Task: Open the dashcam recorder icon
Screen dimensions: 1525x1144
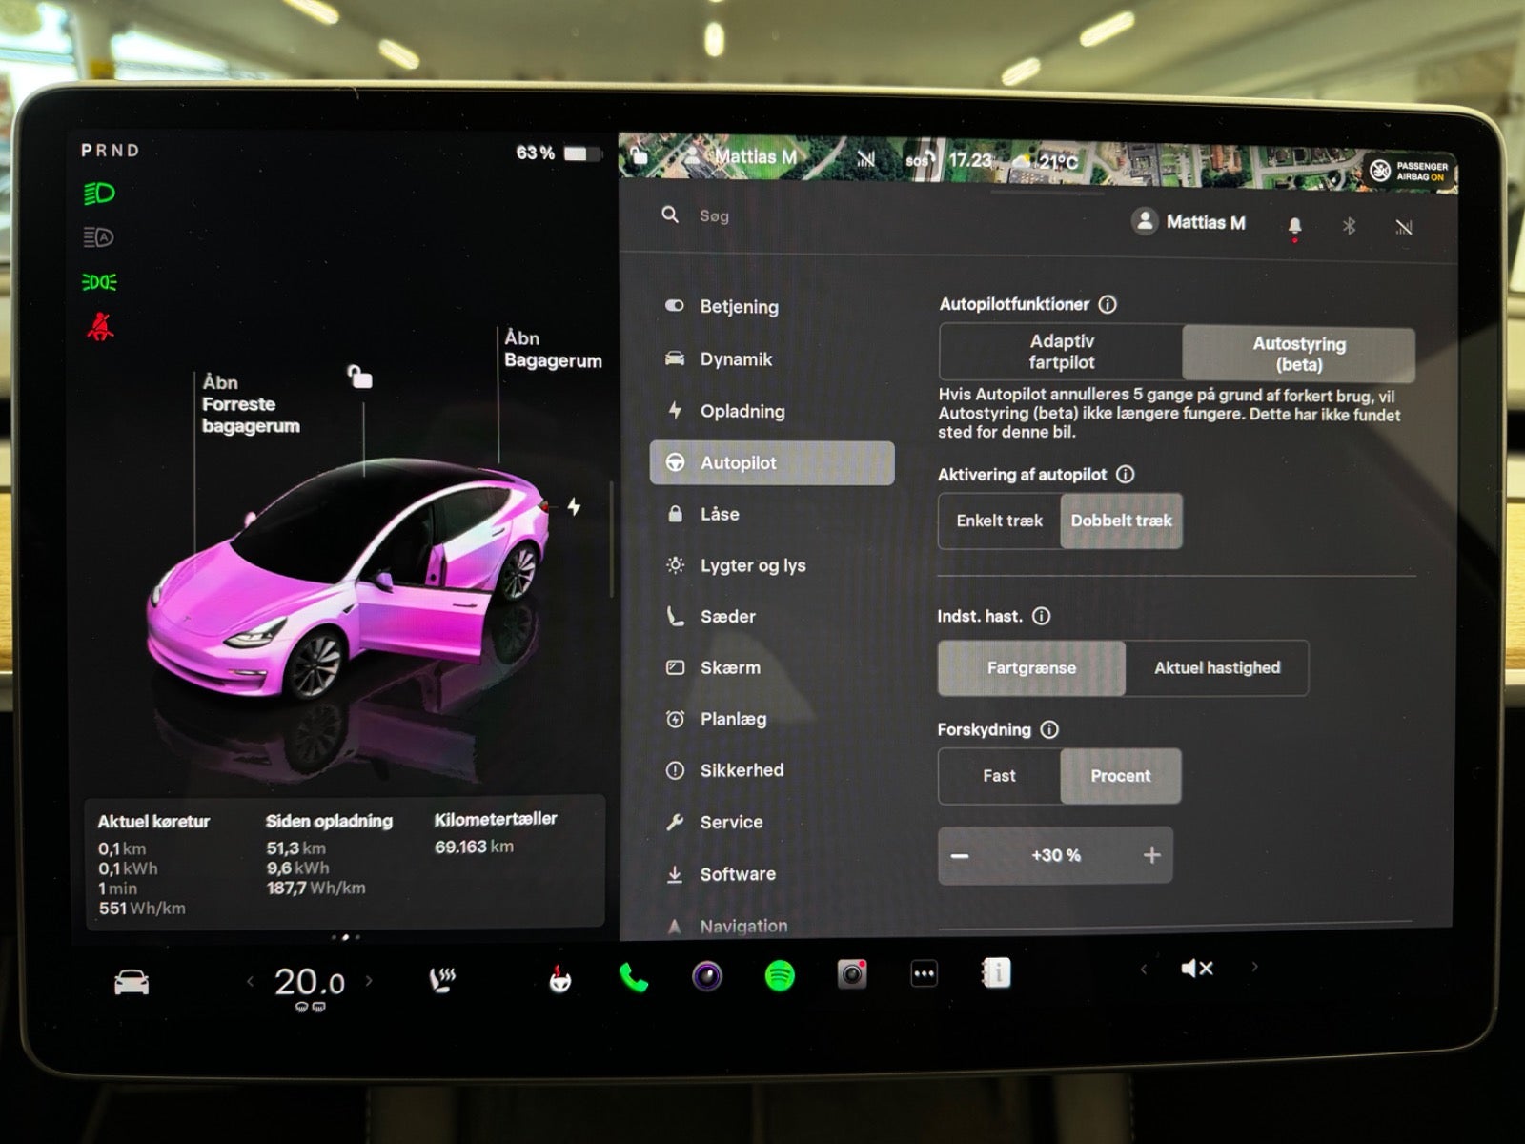Action: 852,974
